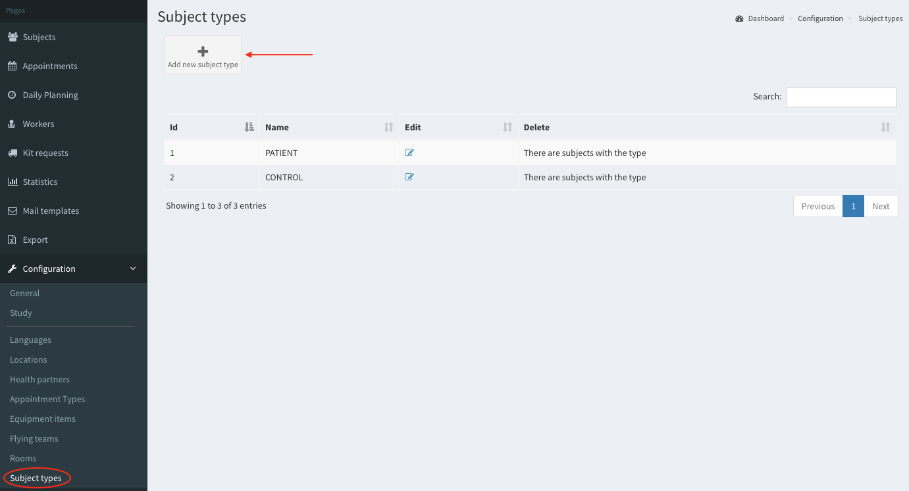
Task: Go to Dashboard via breadcrumb link
Action: point(766,18)
